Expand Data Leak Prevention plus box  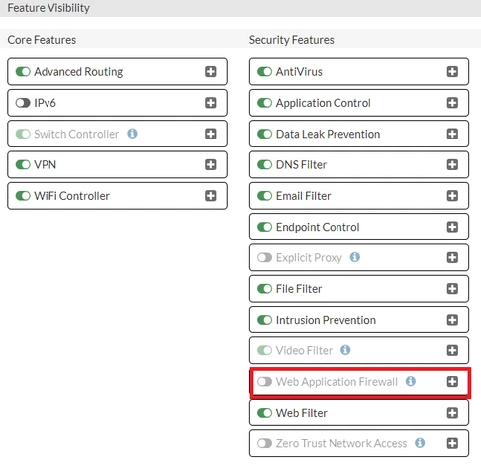(452, 134)
